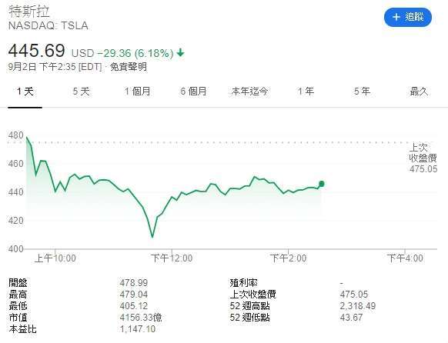
Task: Show the 6 個月 chart range
Action: tap(193, 92)
